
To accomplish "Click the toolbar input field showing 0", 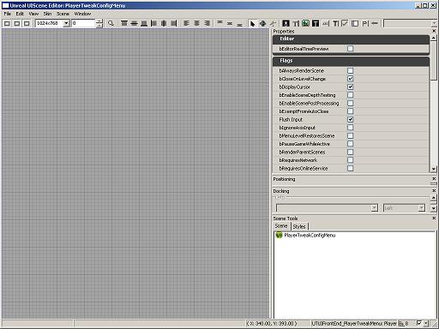I will [83, 23].
